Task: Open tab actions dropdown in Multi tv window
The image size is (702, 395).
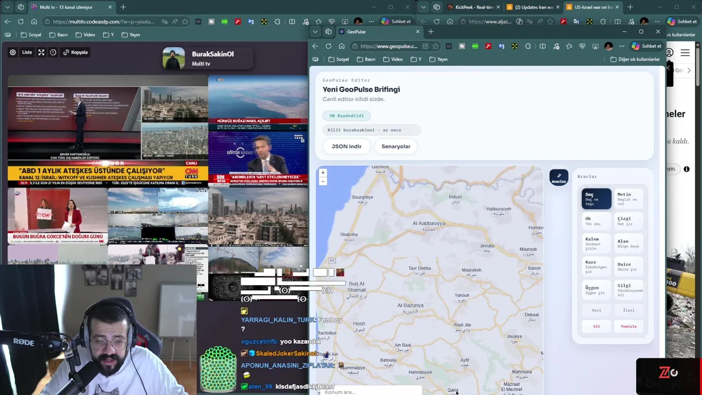Action: coord(7,7)
